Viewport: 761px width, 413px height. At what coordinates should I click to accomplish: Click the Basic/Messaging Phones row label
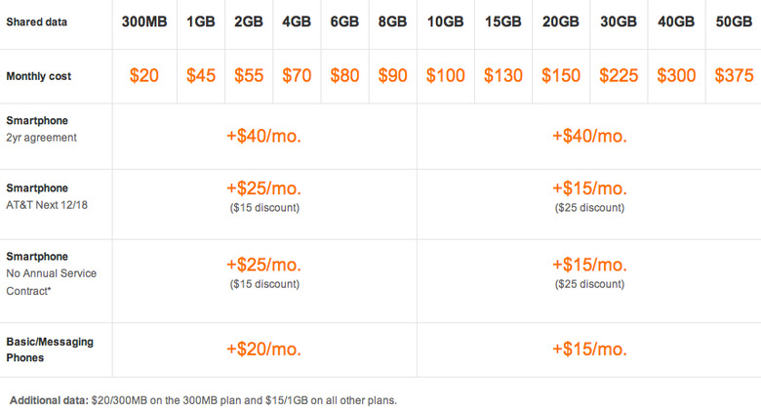point(50,350)
